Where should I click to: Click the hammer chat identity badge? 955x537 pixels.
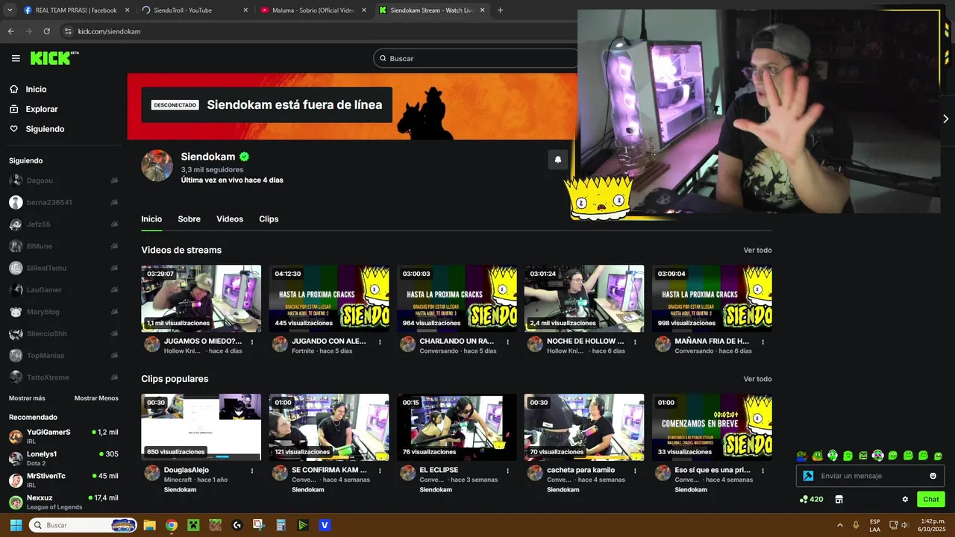coord(808,476)
